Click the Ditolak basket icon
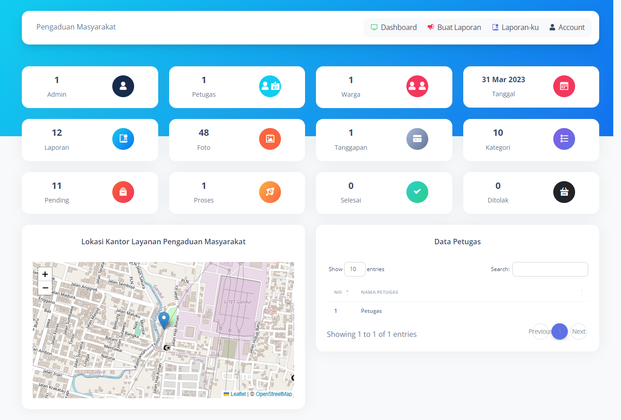Viewport: 621px width, 420px height. (564, 192)
